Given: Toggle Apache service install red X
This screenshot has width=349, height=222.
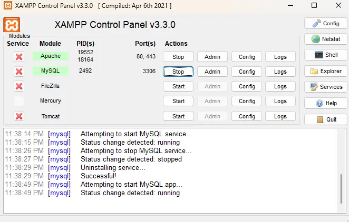Looking at the screenshot, I should (19, 57).
